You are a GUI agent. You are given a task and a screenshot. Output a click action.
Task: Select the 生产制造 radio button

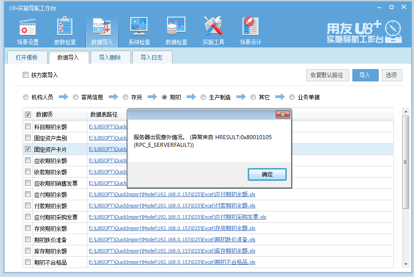tap(203, 98)
